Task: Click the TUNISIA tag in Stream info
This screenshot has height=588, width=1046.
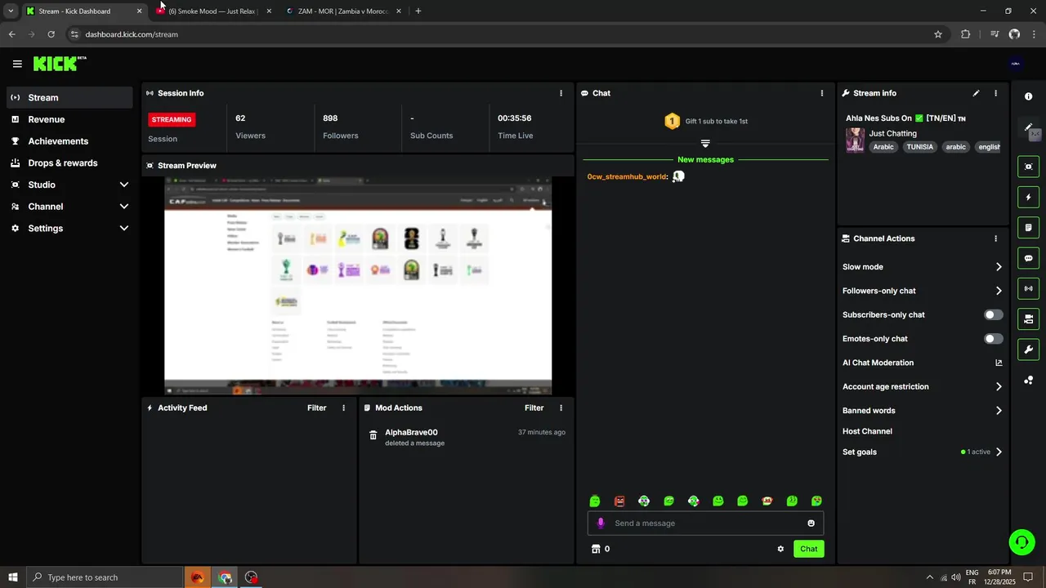Action: tap(919, 147)
